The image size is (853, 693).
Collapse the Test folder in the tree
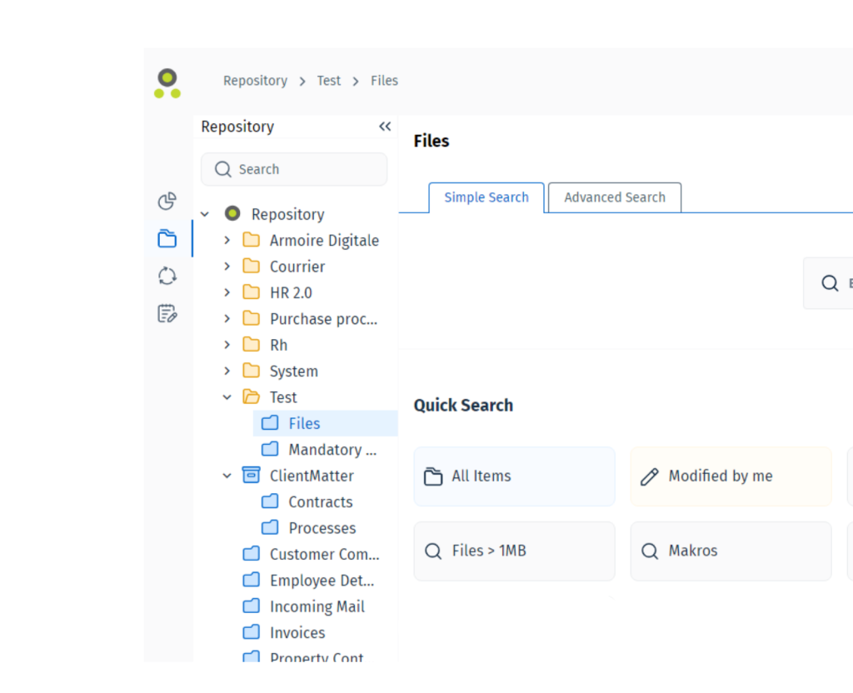227,397
